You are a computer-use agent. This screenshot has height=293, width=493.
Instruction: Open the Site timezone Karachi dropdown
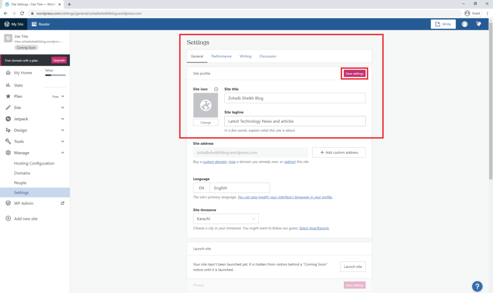click(226, 219)
